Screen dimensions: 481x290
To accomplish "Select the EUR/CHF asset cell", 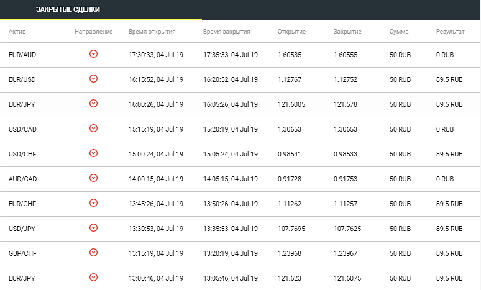I will [22, 204].
